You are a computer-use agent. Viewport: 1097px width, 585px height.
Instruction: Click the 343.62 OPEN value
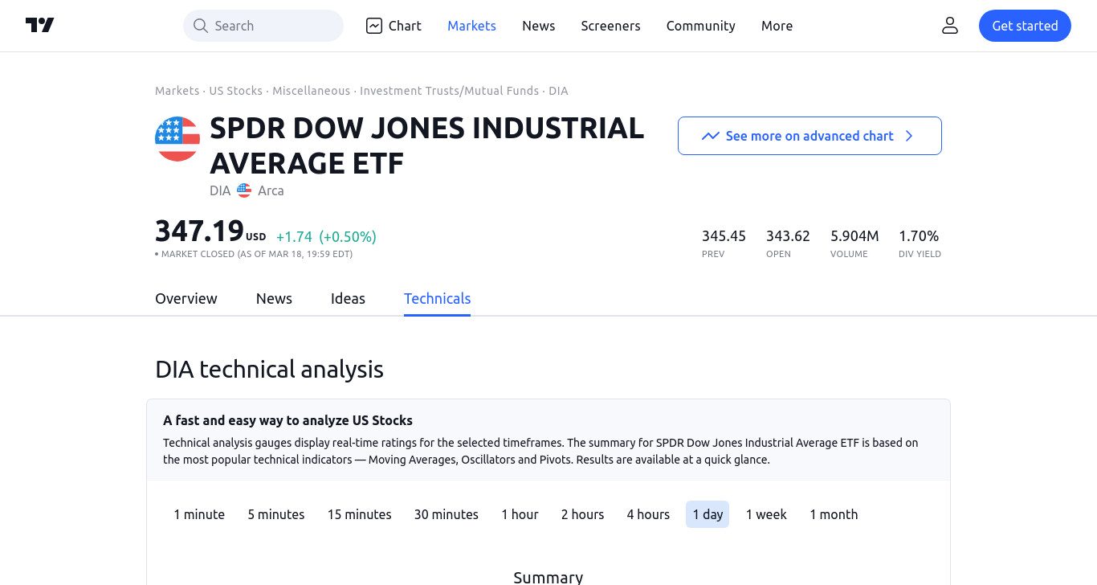point(788,236)
